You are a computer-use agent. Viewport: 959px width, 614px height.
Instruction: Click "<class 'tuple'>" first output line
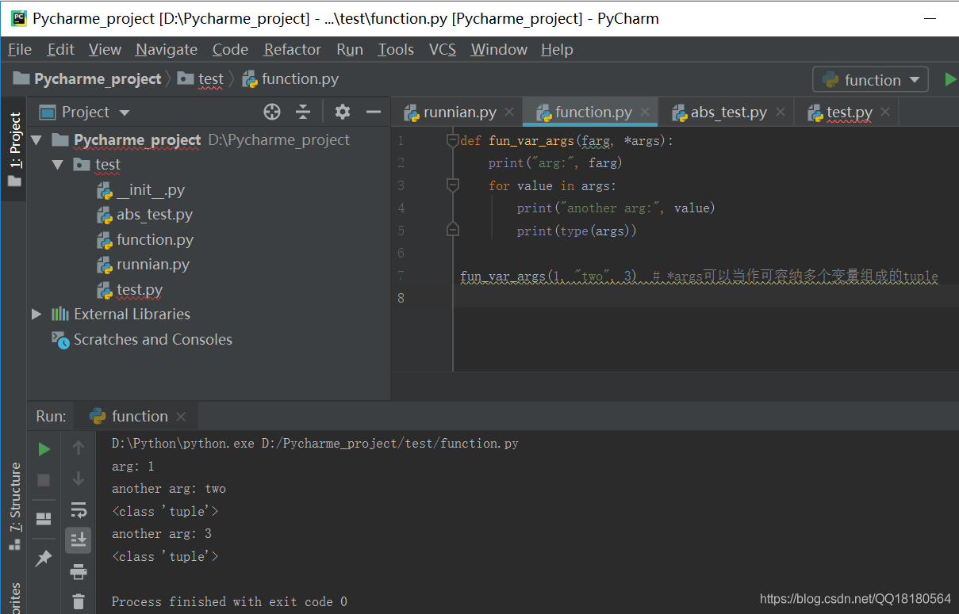[x=165, y=512]
